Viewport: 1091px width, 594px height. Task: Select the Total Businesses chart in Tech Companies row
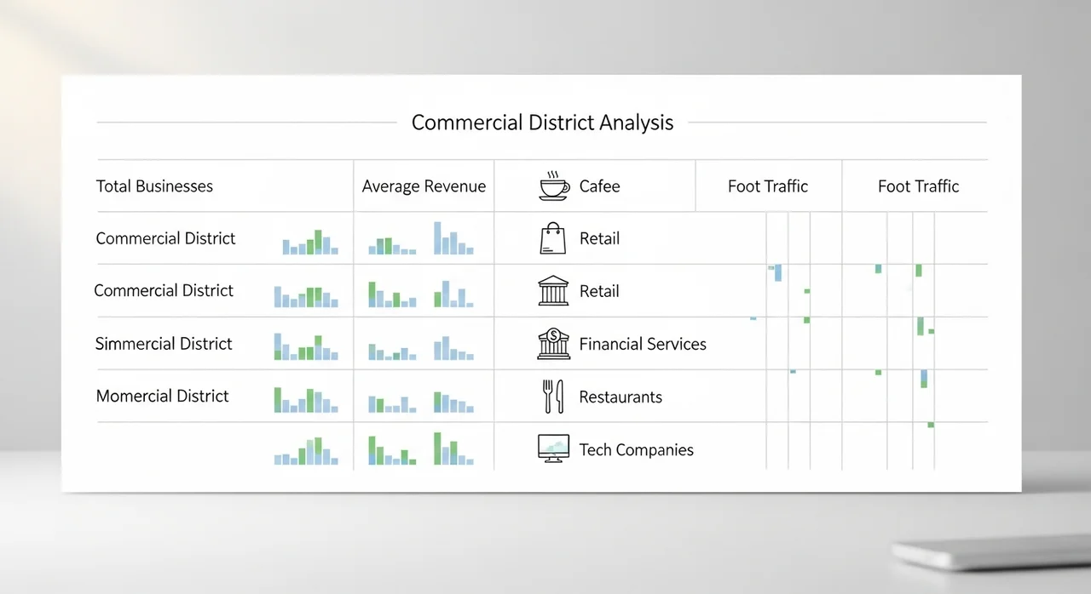click(306, 452)
